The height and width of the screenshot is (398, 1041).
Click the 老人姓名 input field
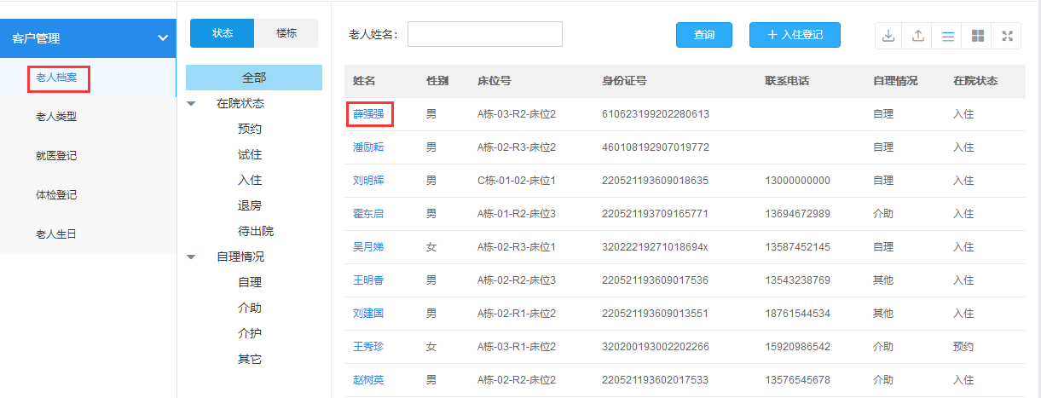[484, 34]
